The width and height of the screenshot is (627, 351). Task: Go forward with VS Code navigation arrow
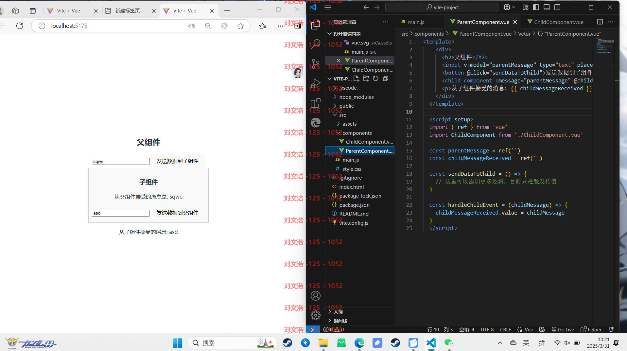pyautogui.click(x=377, y=7)
